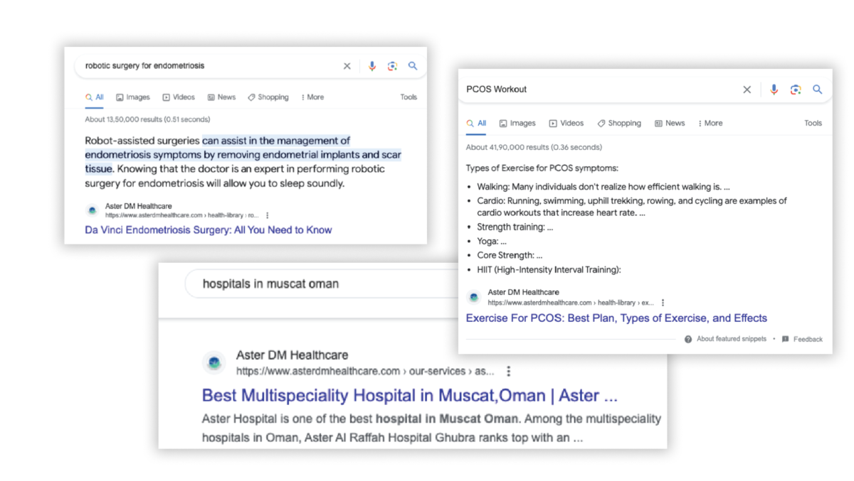Click the 'Cardio' bullet in PCOS snippet
The height and width of the screenshot is (481, 854).
pos(632,207)
